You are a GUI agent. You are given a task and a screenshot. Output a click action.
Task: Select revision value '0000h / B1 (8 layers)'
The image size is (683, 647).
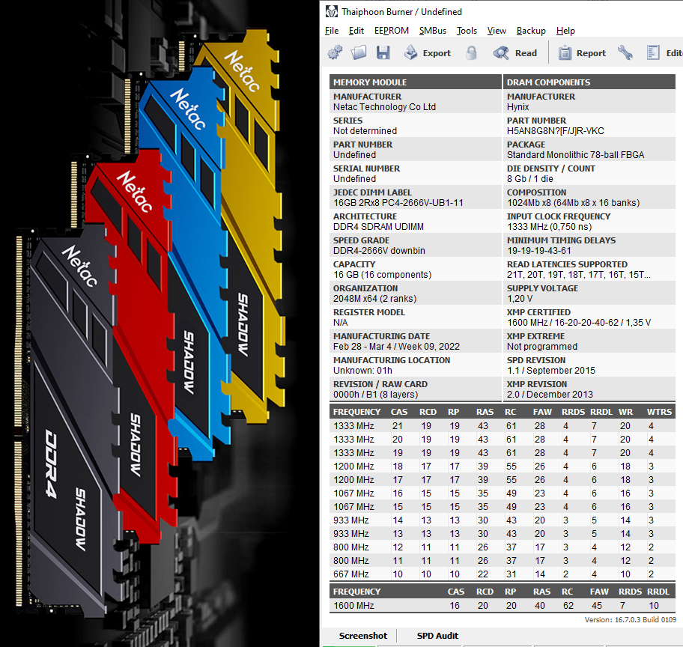click(x=375, y=395)
